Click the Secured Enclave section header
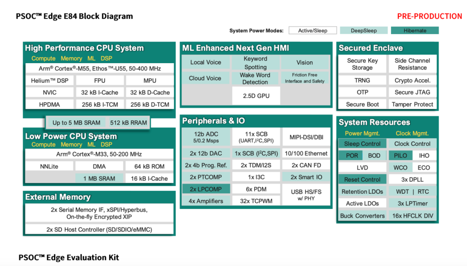The height and width of the screenshot is (266, 467). tap(371, 48)
